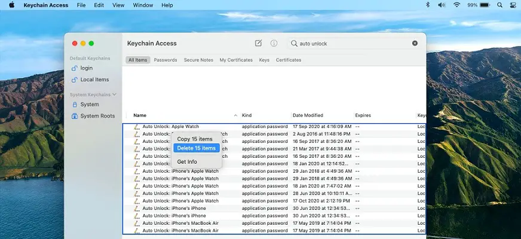Click the Bluetooth icon in menu bar
The height and width of the screenshot is (239, 521).
click(427, 5)
